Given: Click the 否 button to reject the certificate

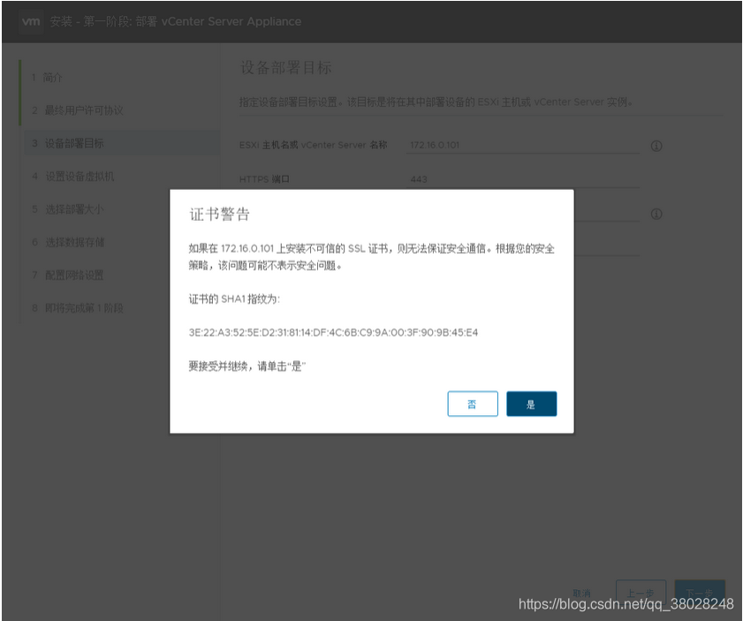Looking at the screenshot, I should coord(473,404).
